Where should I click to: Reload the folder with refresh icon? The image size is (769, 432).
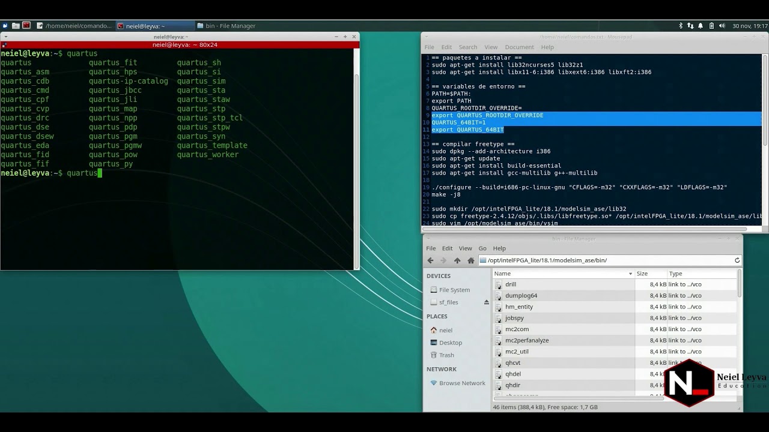[737, 260]
